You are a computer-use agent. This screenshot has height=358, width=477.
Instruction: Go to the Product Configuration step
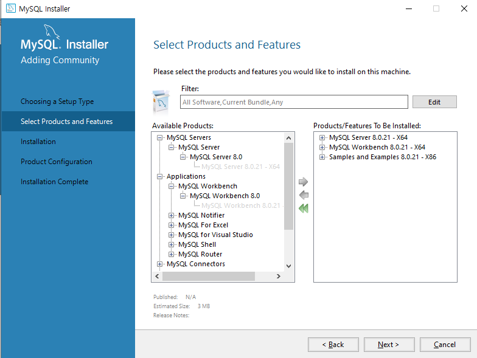coord(56,162)
